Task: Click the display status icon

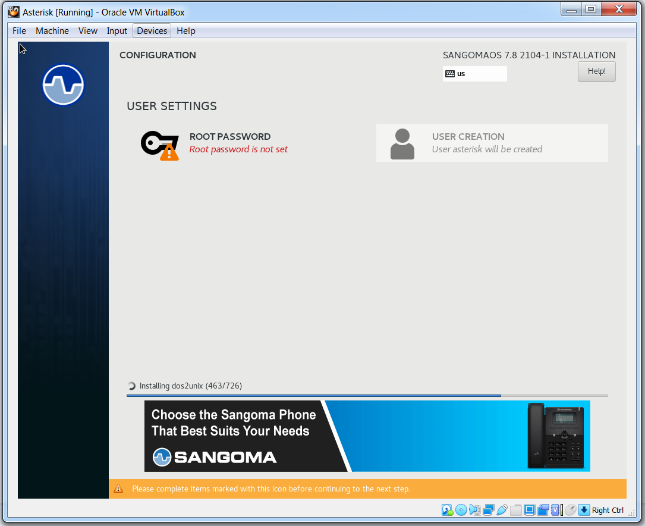Action: (530, 510)
